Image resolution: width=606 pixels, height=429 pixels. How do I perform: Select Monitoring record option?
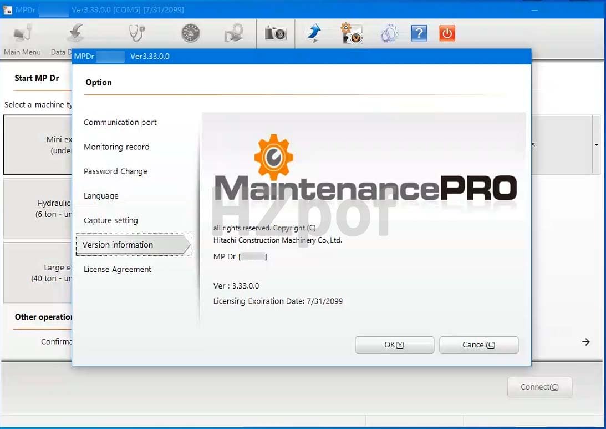tap(116, 147)
